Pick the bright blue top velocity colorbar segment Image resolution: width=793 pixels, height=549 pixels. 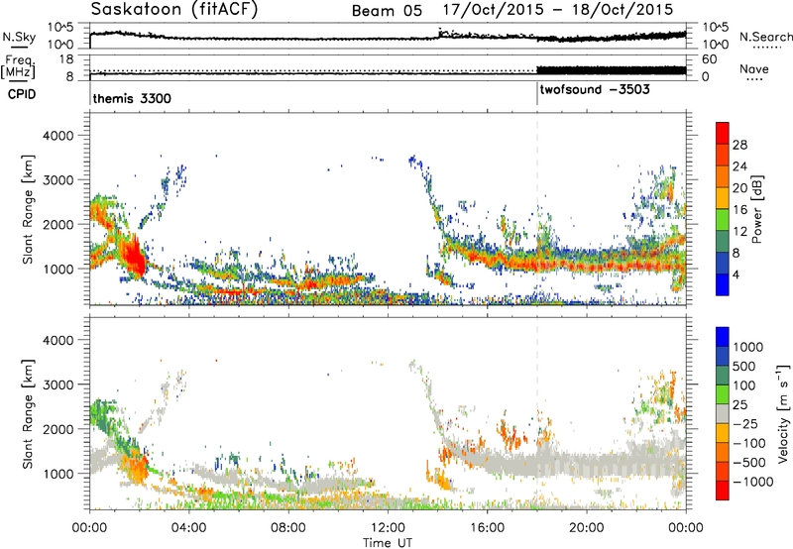[723, 337]
